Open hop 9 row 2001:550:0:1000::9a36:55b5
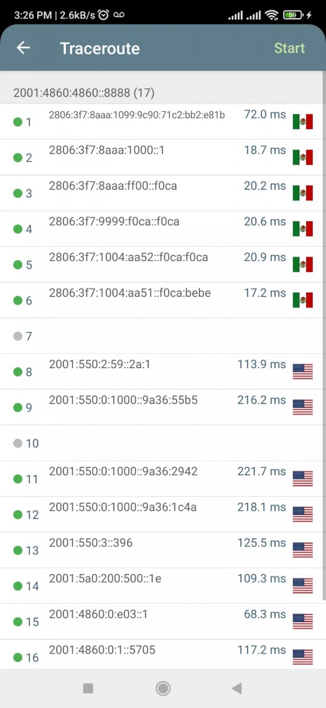This screenshot has height=708, width=326. point(123,400)
